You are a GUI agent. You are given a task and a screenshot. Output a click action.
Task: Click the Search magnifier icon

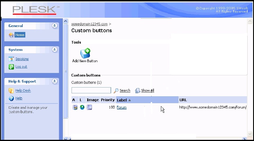click(x=116, y=91)
